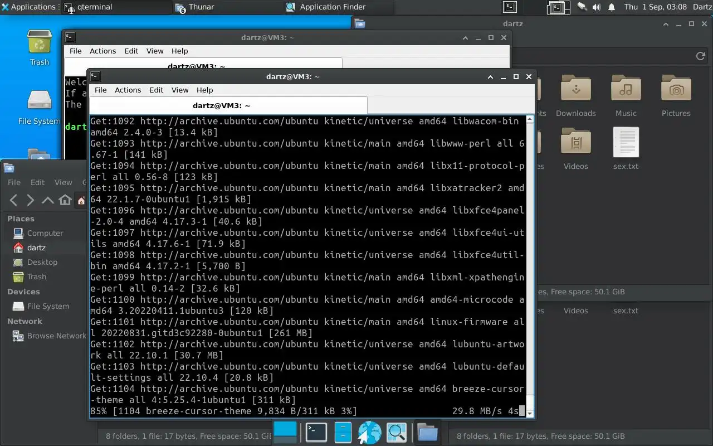Click the dartz window title bar folder icon
The width and height of the screenshot is (713, 446).
coord(360,23)
